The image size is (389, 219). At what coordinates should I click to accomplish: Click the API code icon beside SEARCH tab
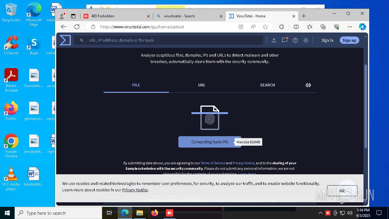(x=308, y=85)
